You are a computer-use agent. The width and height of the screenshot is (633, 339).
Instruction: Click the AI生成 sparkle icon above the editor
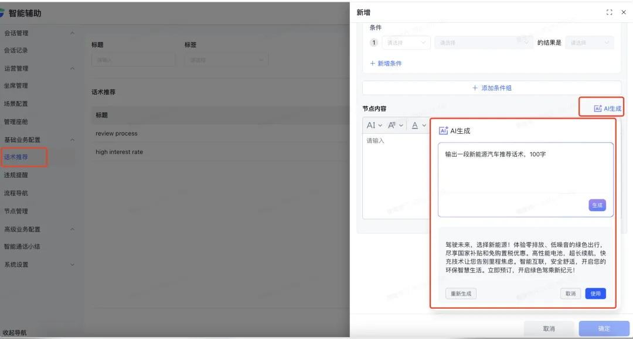tap(597, 109)
